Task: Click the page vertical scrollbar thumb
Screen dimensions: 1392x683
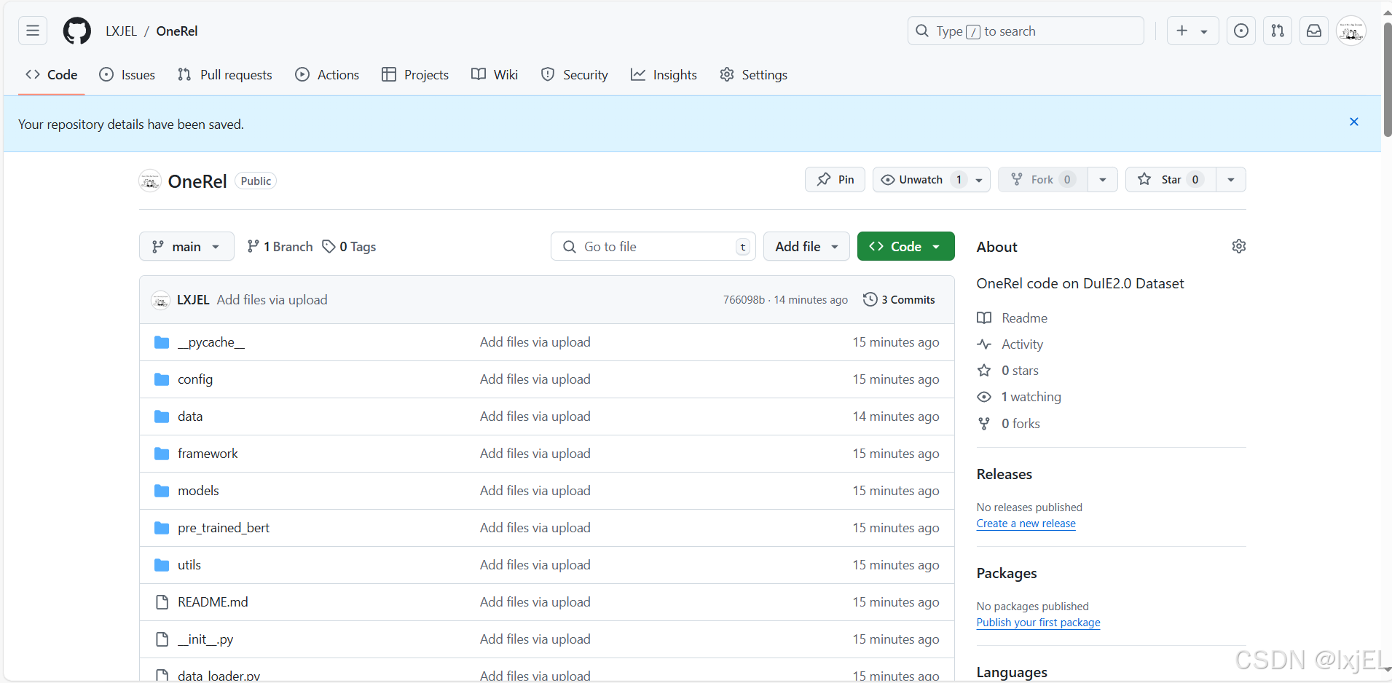Action: coord(1388,79)
